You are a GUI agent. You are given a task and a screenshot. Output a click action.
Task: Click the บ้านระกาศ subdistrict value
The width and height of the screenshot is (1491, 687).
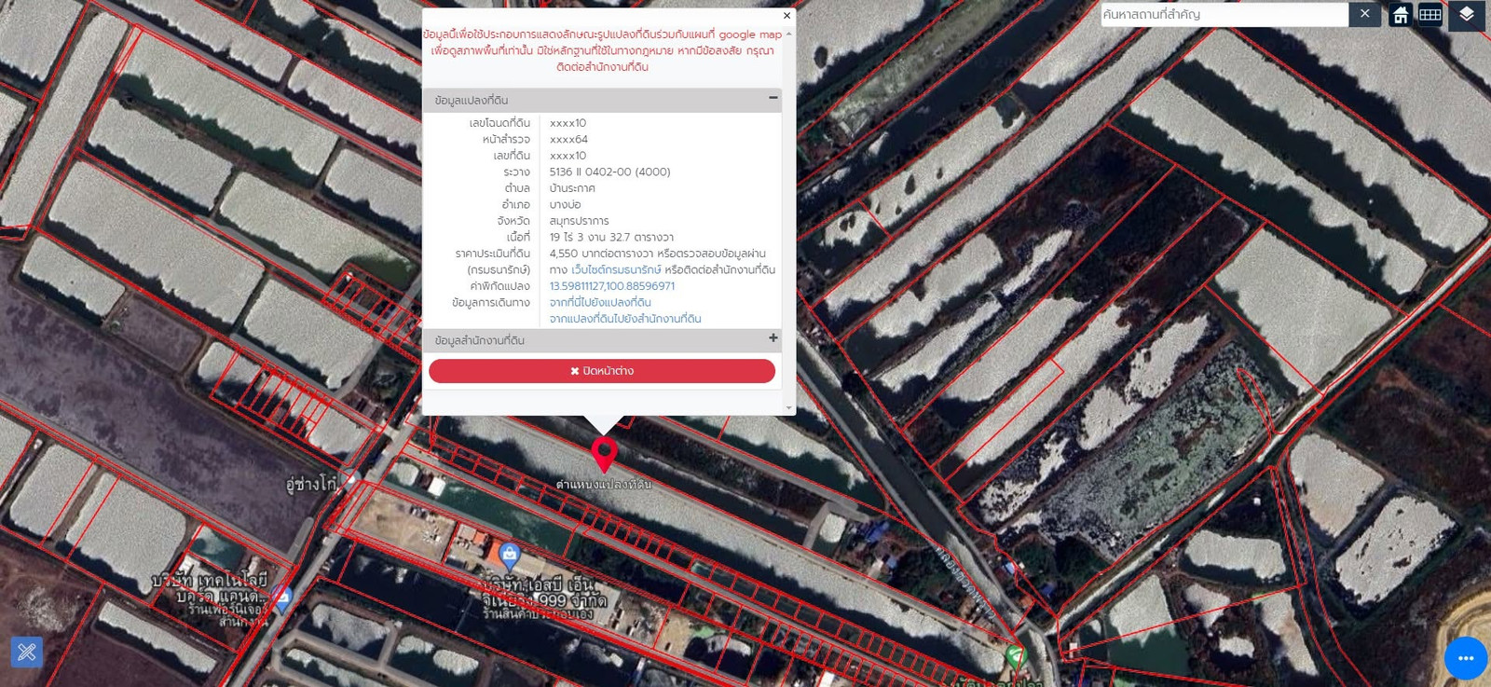572,188
